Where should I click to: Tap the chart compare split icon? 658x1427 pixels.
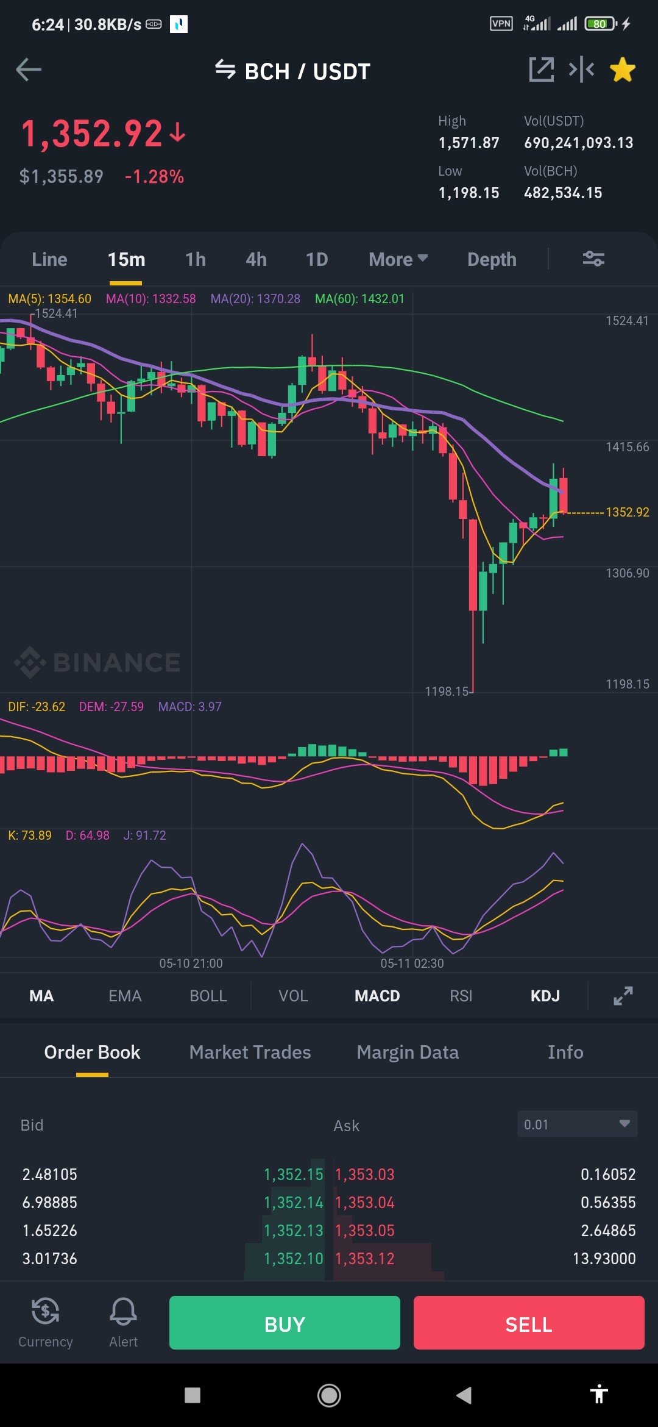coord(581,70)
